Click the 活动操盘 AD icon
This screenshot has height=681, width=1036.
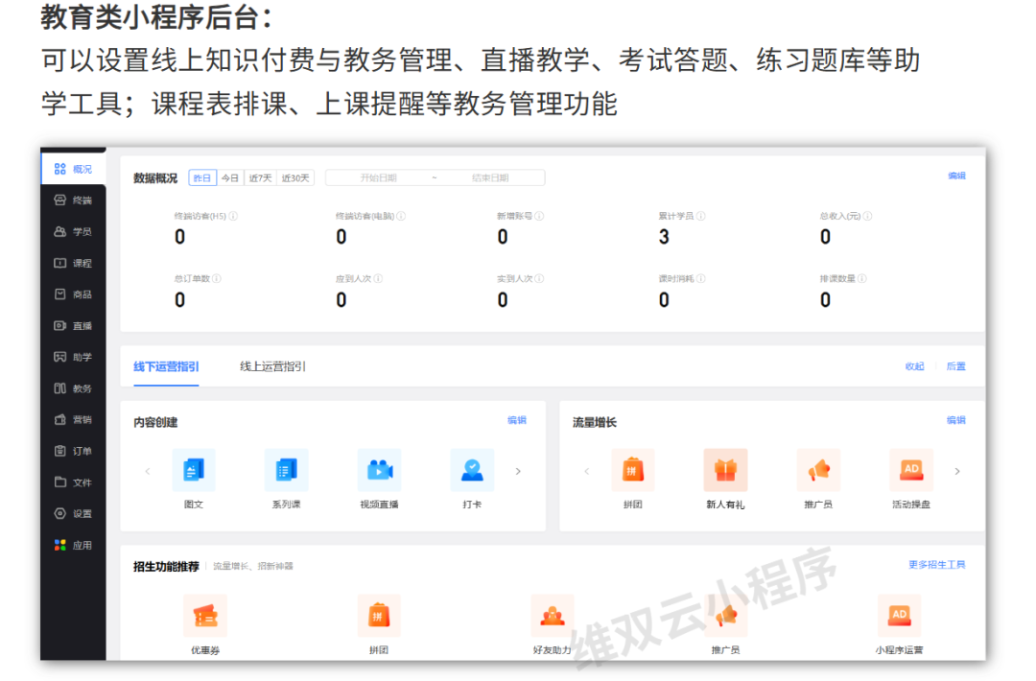point(911,470)
